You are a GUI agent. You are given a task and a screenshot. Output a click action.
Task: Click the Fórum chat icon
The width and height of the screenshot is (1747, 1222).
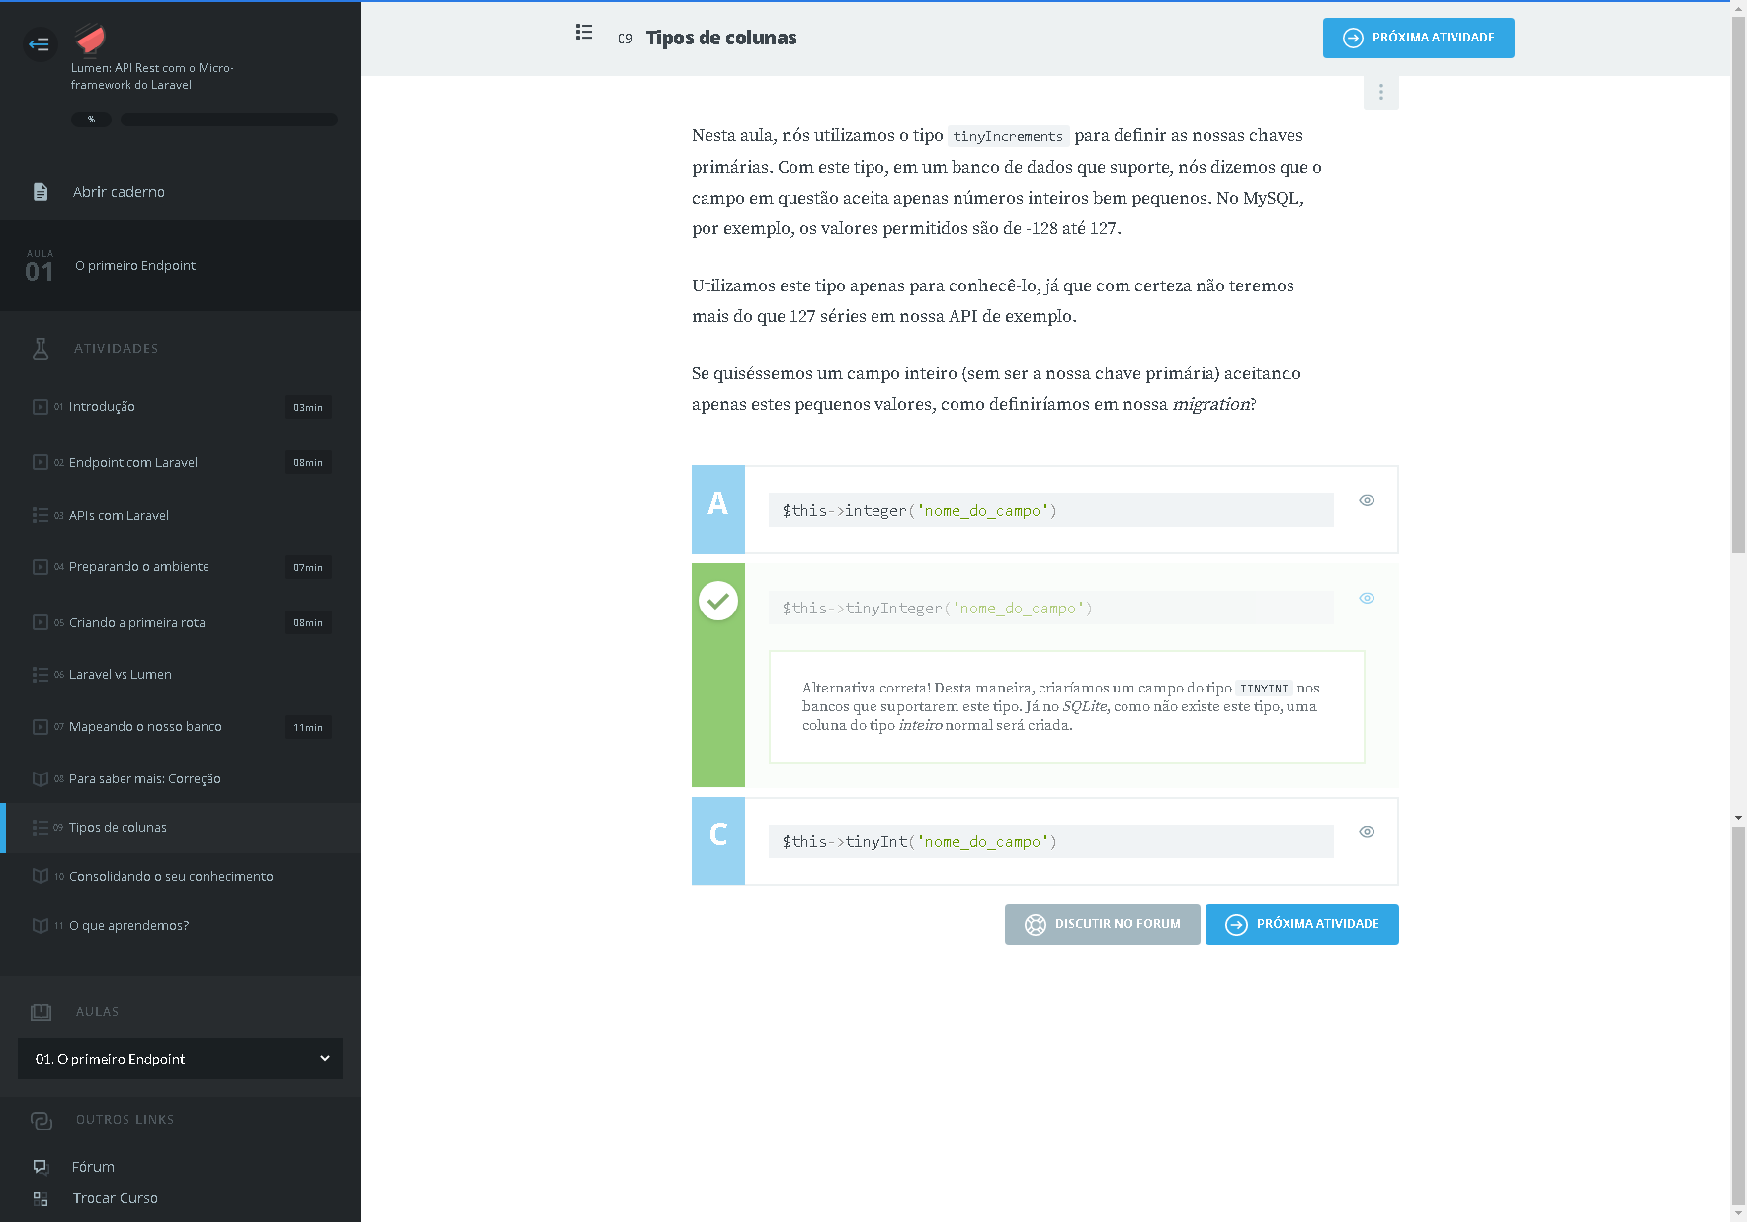tap(41, 1167)
